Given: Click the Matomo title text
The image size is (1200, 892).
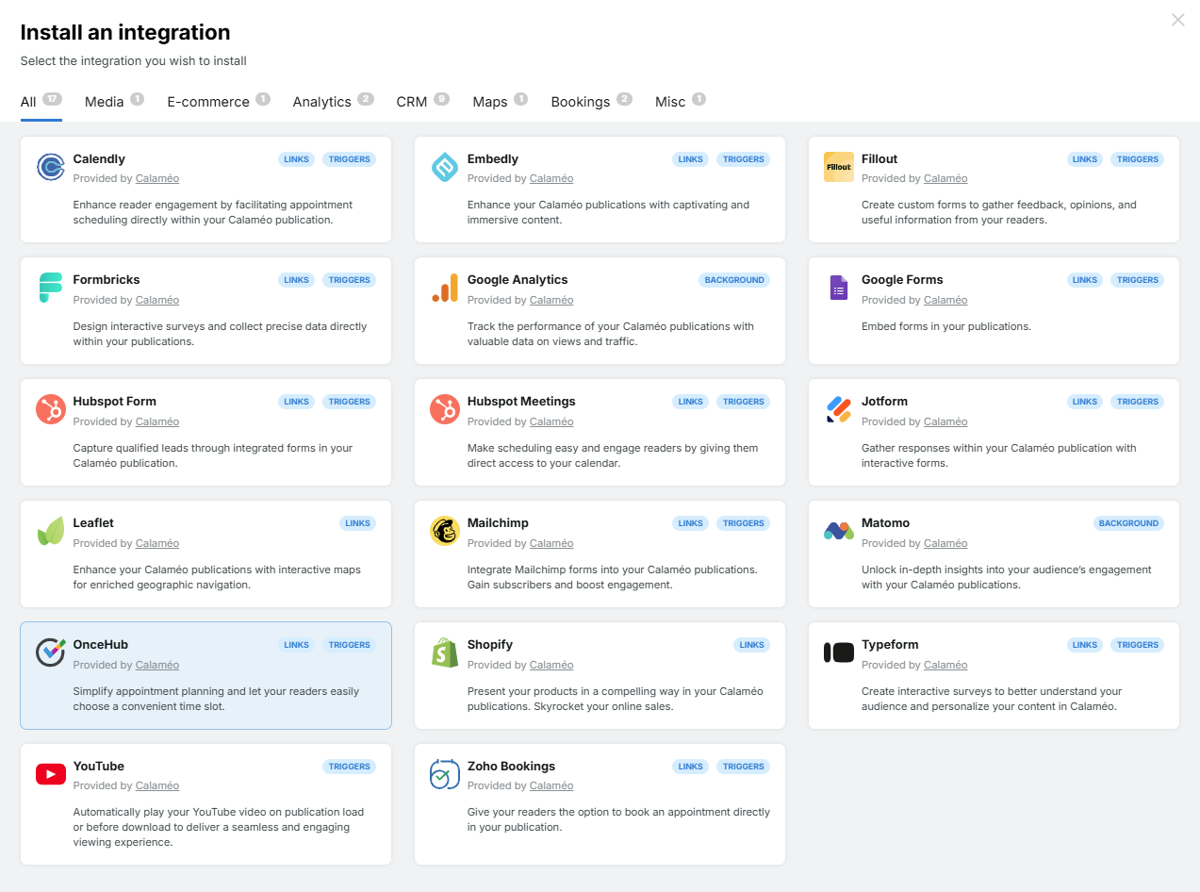Looking at the screenshot, I should coord(886,523).
